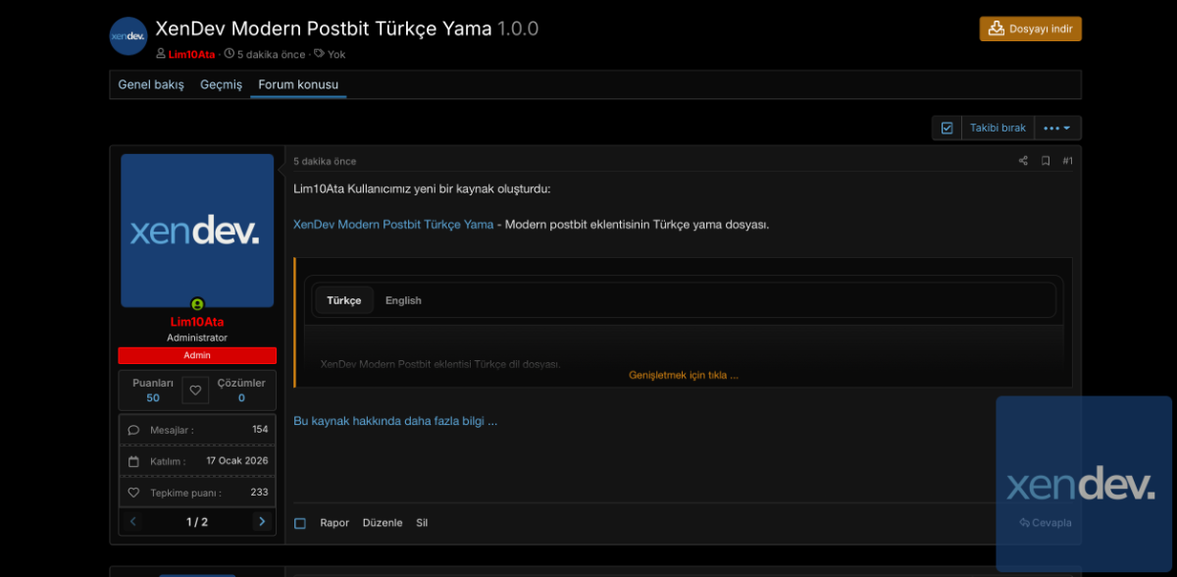Click the heart icon between Puanları and Çözümler
1177x577 pixels.
tap(195, 391)
